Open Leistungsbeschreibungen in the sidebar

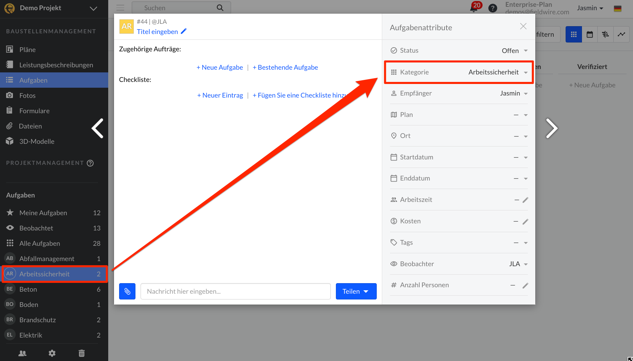point(54,65)
